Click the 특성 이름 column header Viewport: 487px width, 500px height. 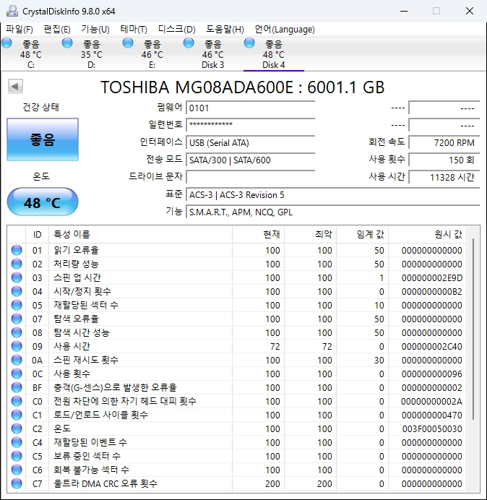[140, 235]
